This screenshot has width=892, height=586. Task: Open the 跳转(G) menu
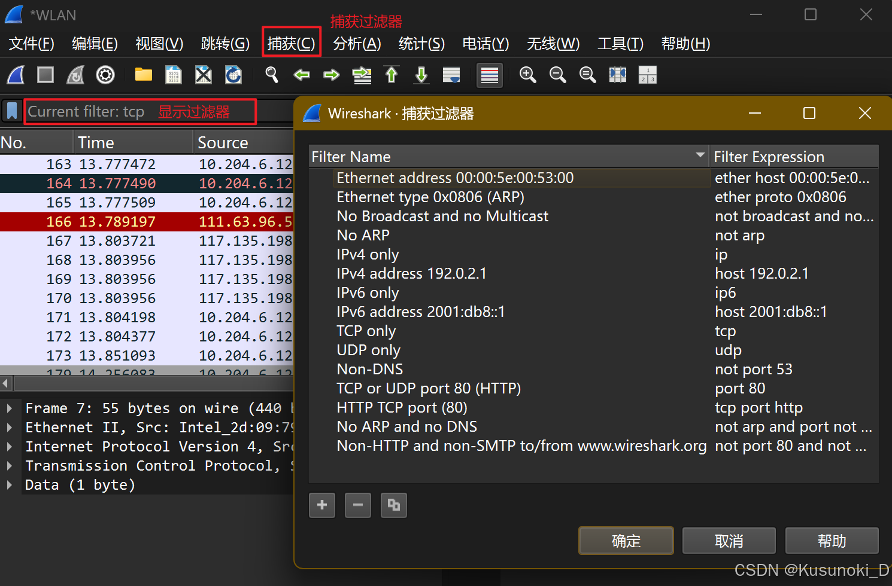click(225, 44)
